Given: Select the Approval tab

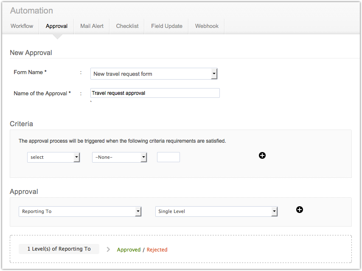Looking at the screenshot, I should [56, 26].
